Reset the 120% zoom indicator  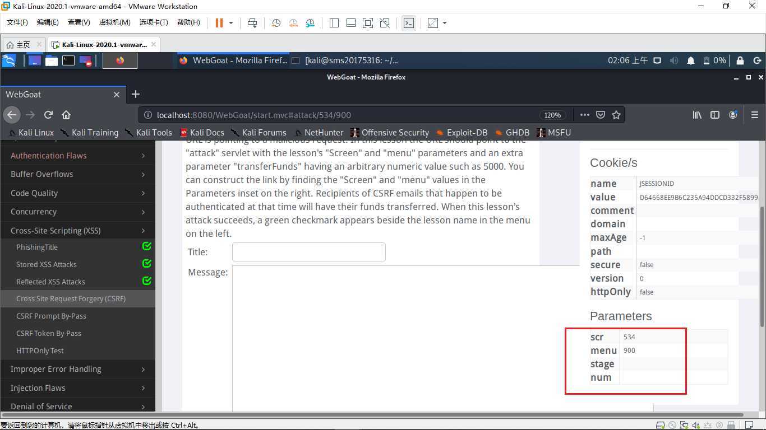point(552,115)
